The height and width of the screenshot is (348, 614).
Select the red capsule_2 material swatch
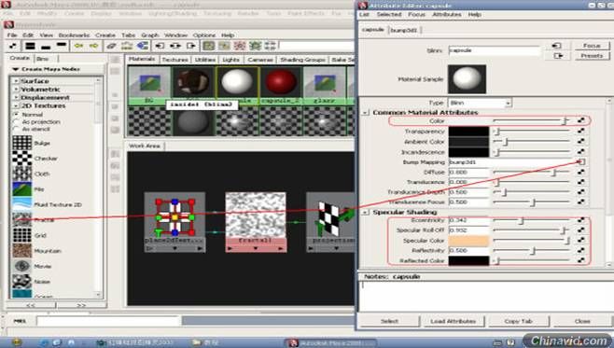click(x=281, y=85)
